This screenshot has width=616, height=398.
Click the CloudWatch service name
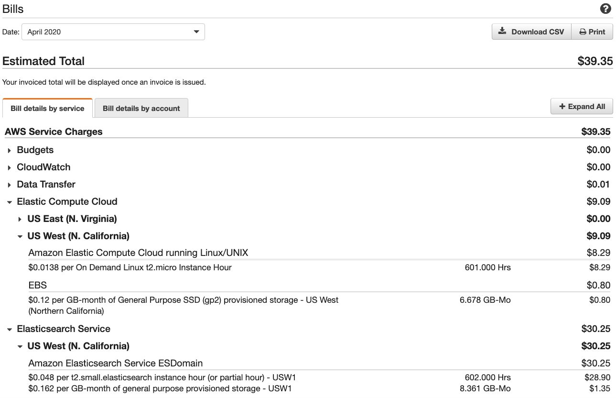pos(43,167)
